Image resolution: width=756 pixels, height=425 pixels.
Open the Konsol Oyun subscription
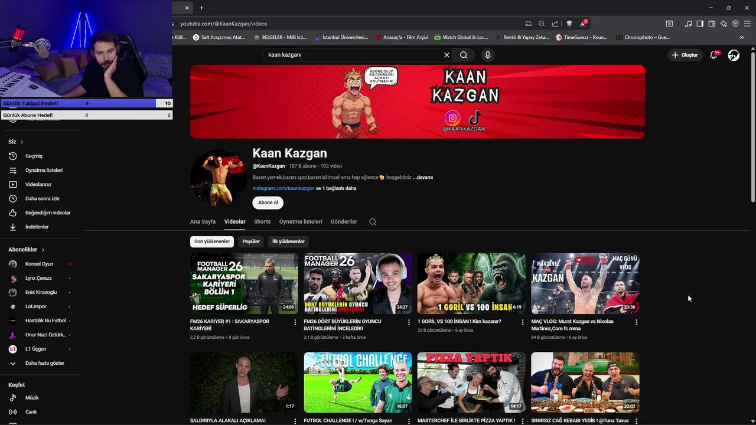point(39,264)
